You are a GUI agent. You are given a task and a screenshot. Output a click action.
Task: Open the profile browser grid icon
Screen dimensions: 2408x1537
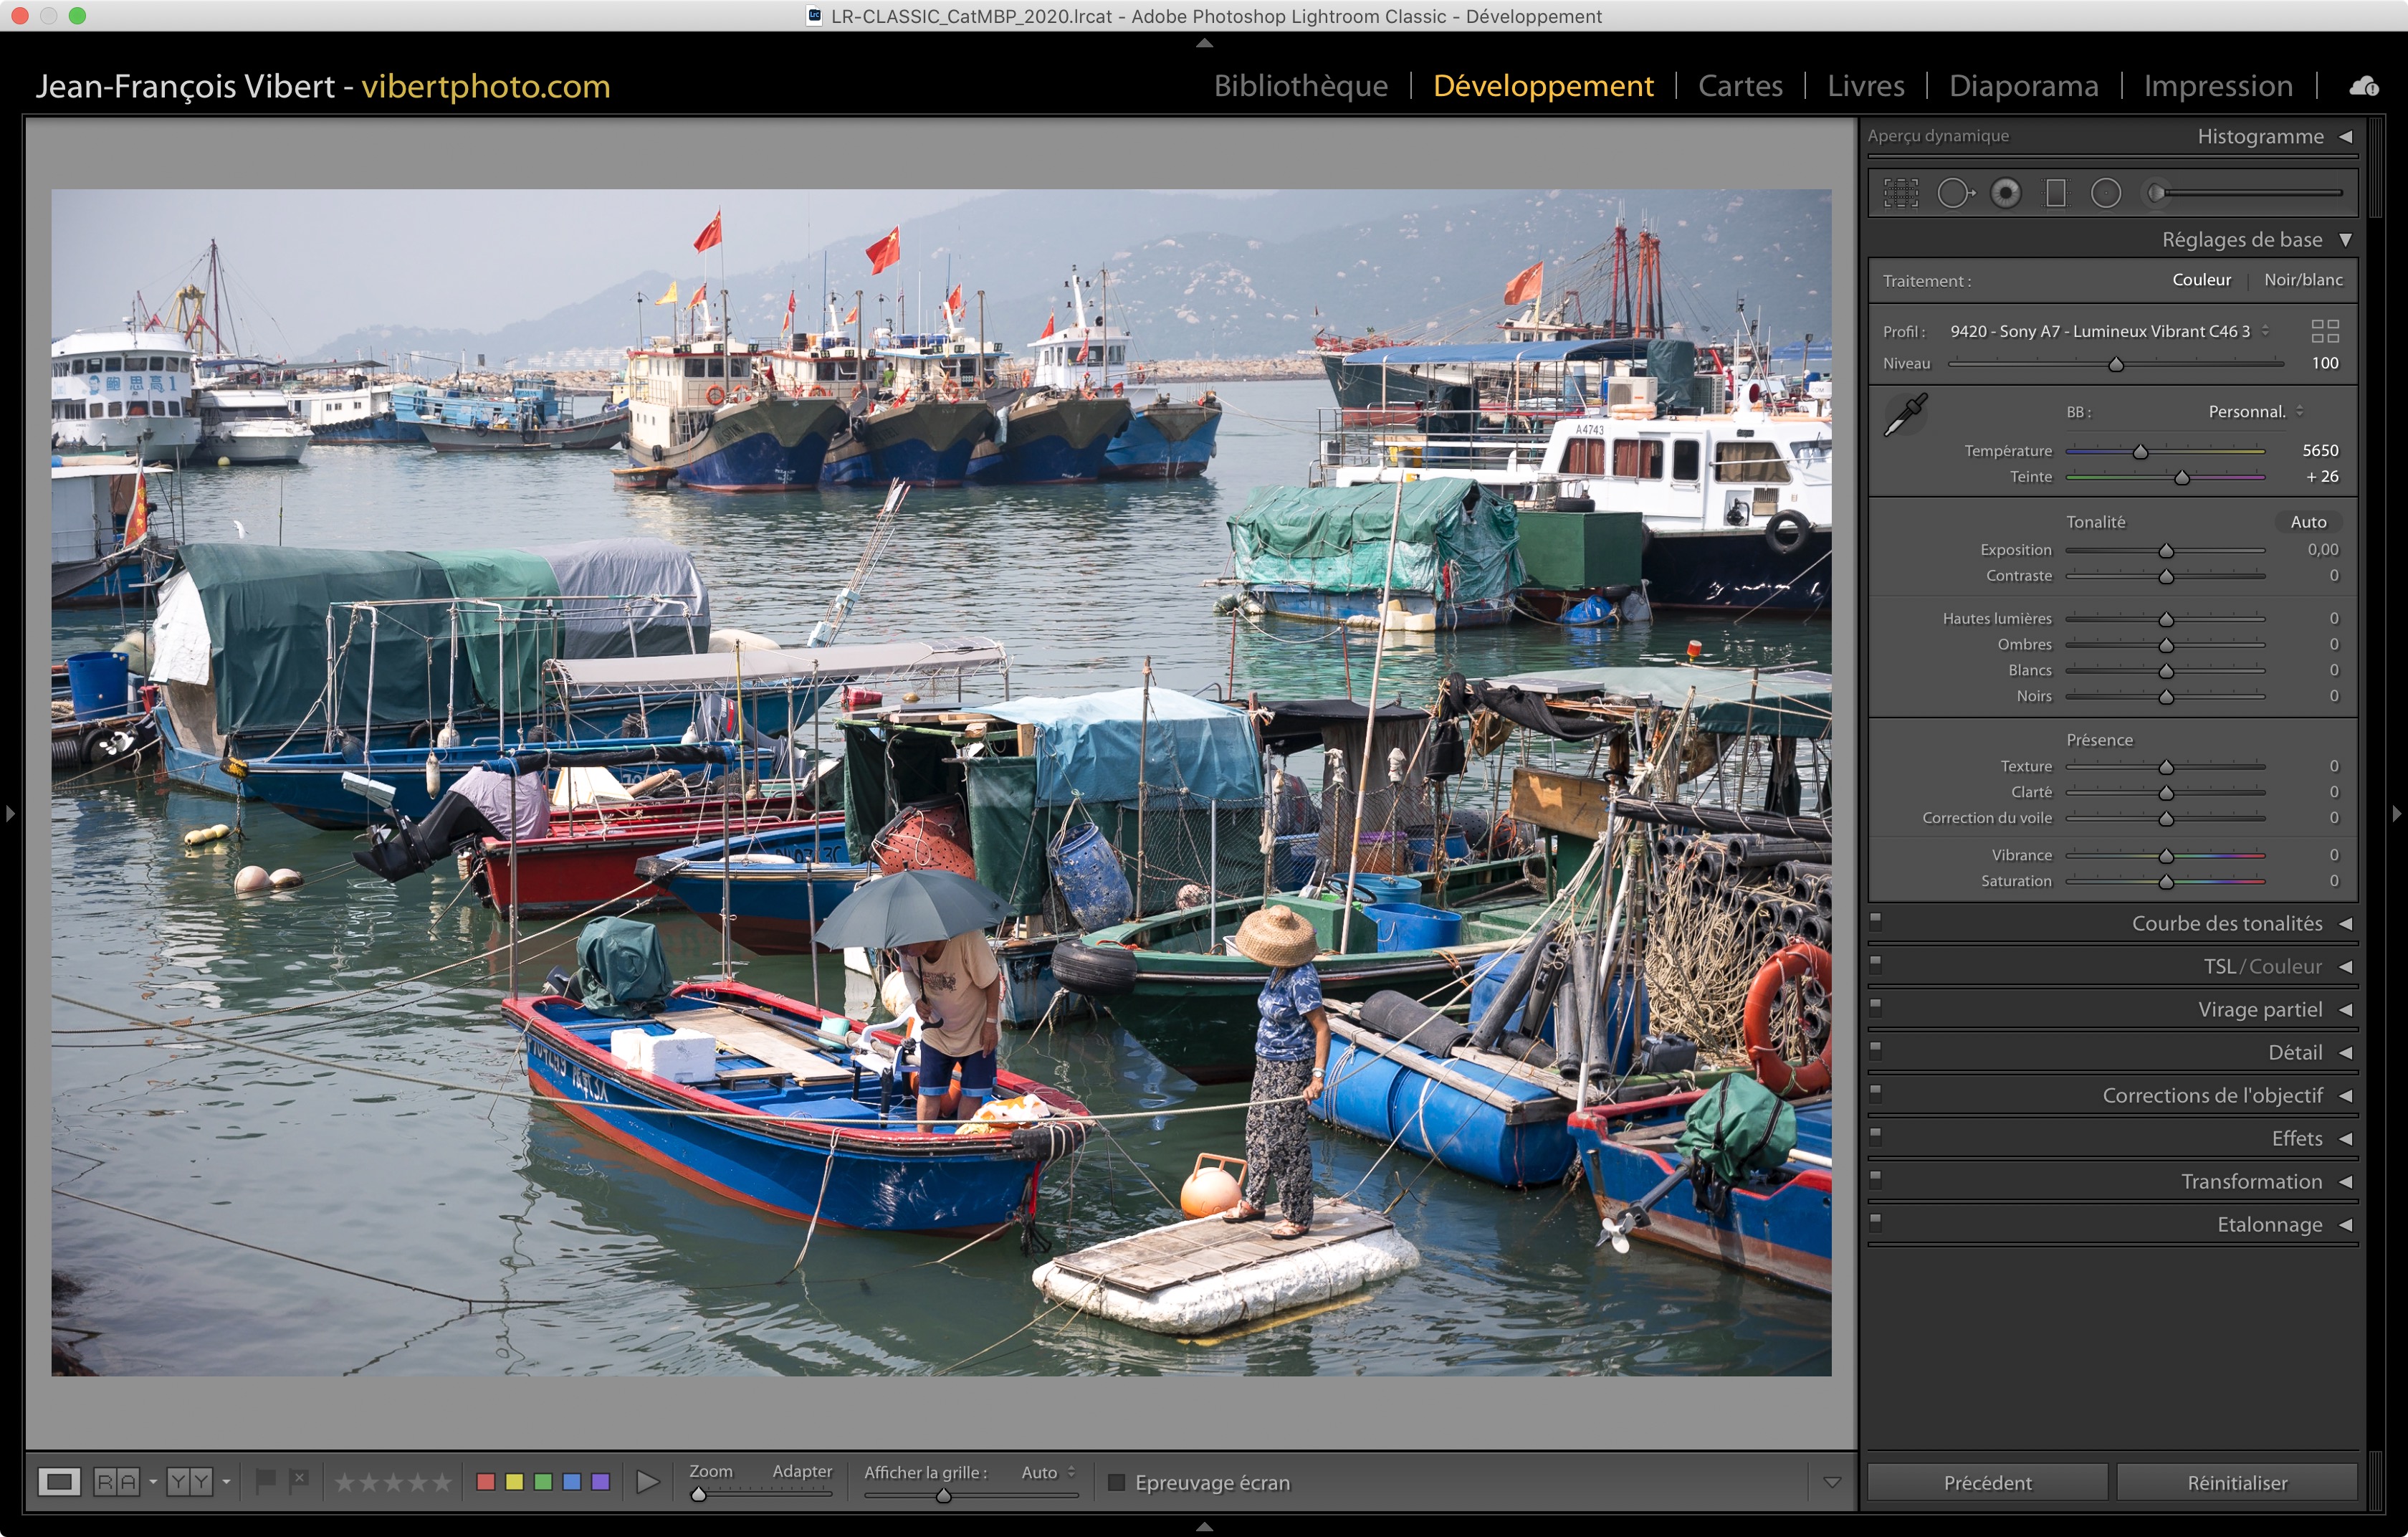2325,331
